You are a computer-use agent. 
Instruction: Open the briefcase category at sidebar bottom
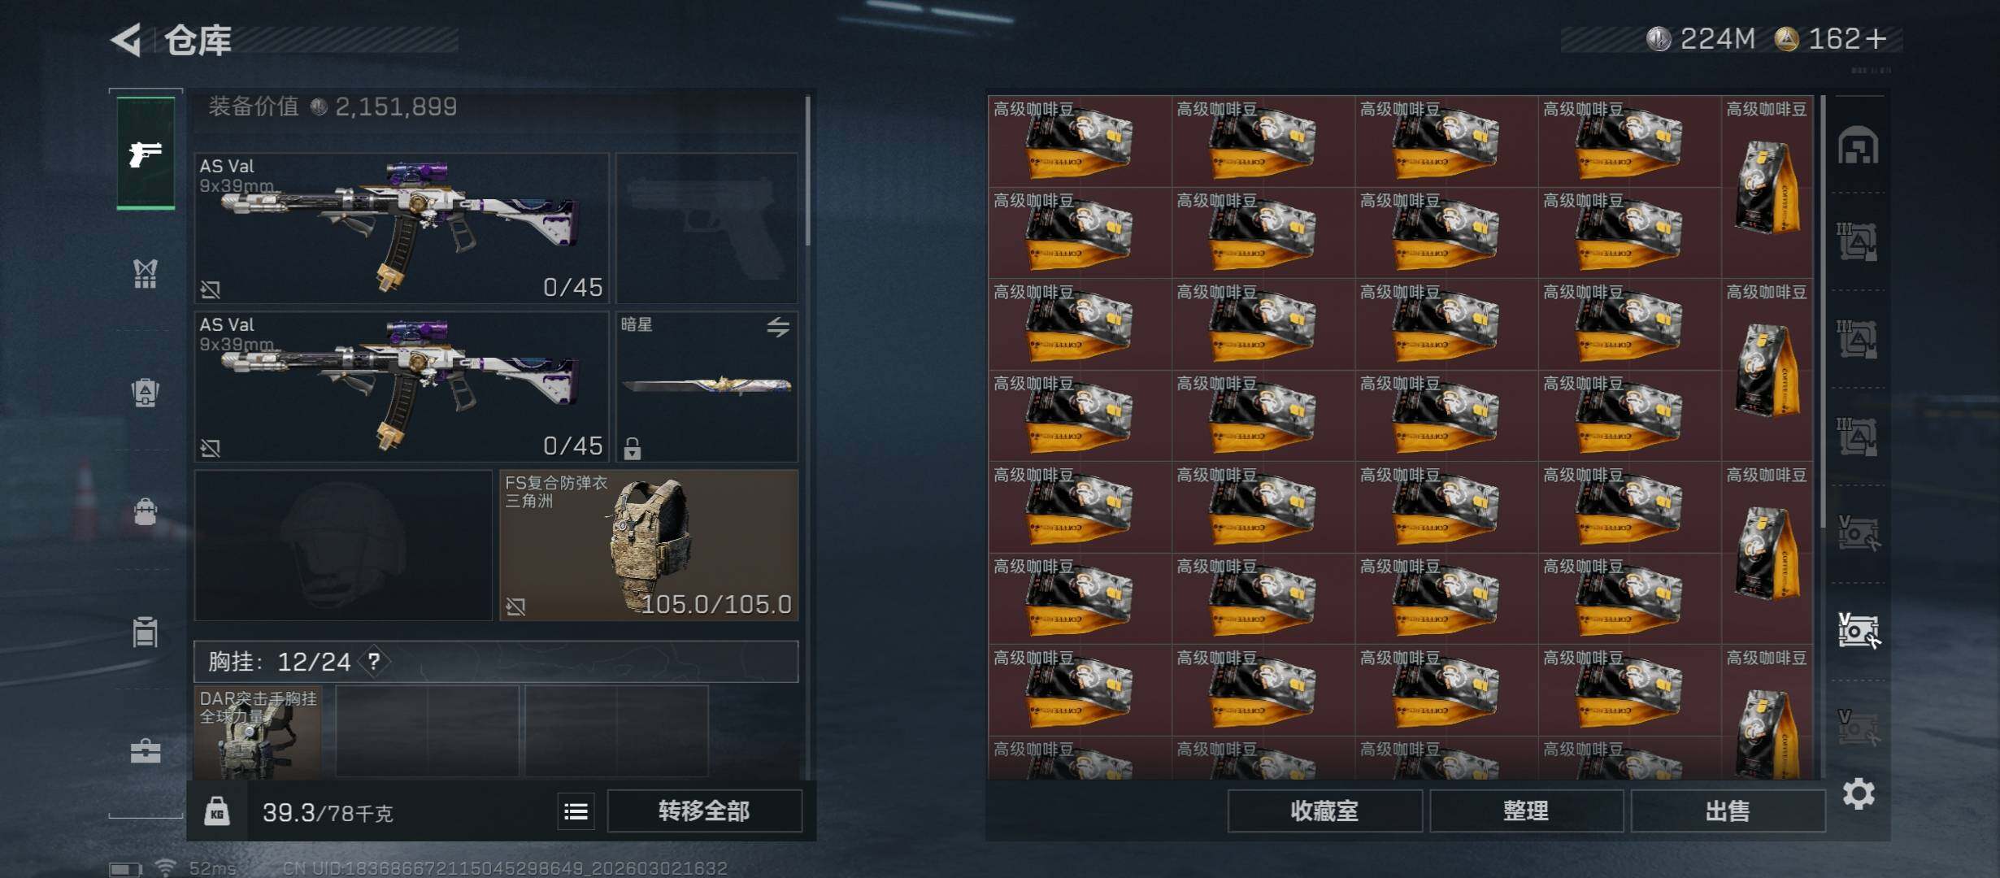[x=146, y=750]
